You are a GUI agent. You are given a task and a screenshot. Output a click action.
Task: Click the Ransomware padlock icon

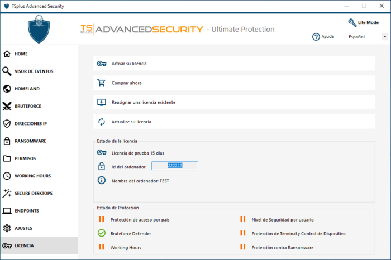pyautogui.click(x=7, y=141)
